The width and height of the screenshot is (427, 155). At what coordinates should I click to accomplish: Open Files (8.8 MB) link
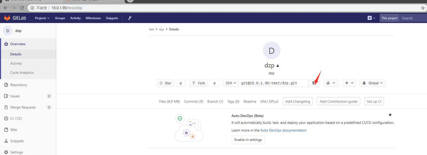169,101
